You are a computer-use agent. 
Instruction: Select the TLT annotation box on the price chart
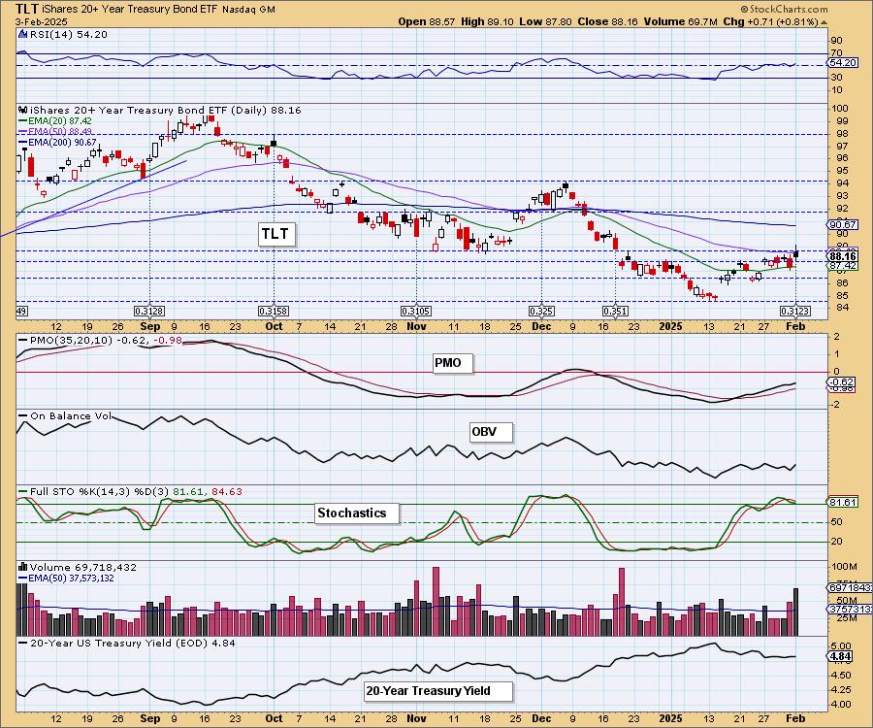(x=276, y=234)
